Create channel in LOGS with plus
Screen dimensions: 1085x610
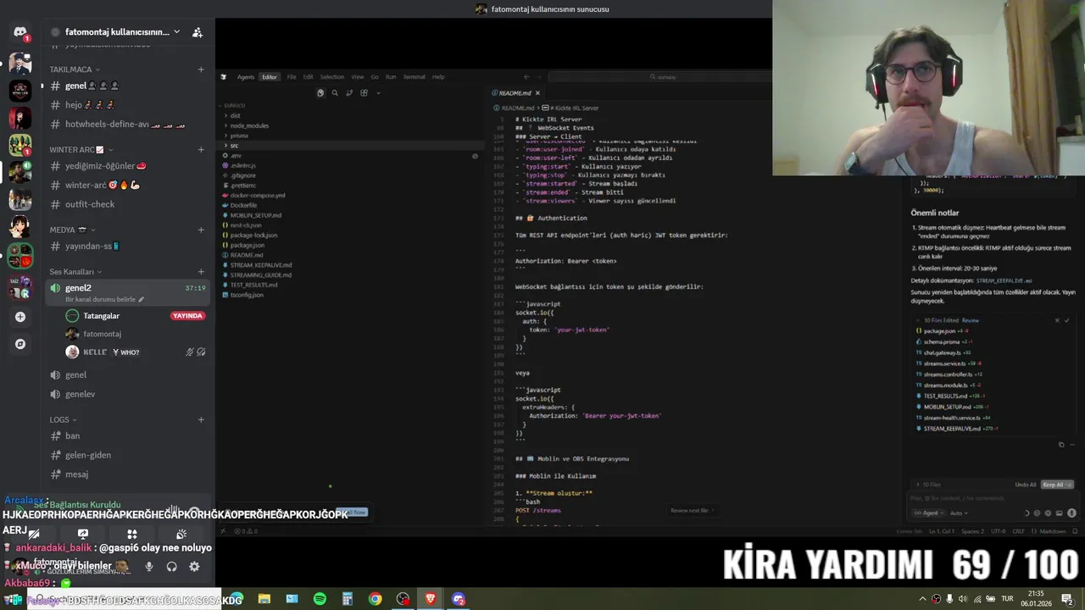click(201, 419)
